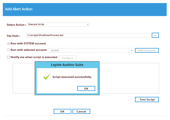Screen dimensions: 170x120
Task: Click the Lepide Auditor Suite dialog title
Action: pos(67,65)
